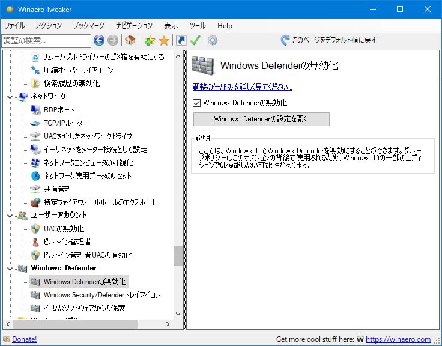The image size is (442, 346).
Task: Add bookmark with green plus icon
Action: click(150, 40)
